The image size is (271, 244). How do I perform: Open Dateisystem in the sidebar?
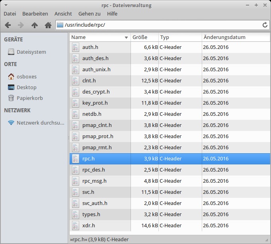tap(31, 52)
